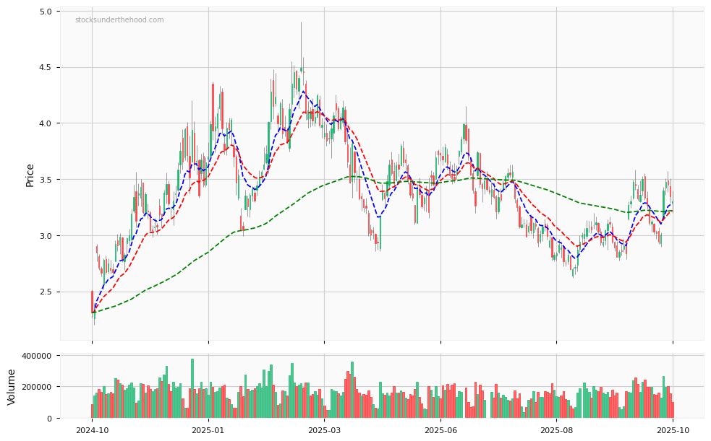Image resolution: width=711 pixels, height=441 pixels.
Task: Select the 200000 volume axis value
Action: tap(35, 387)
